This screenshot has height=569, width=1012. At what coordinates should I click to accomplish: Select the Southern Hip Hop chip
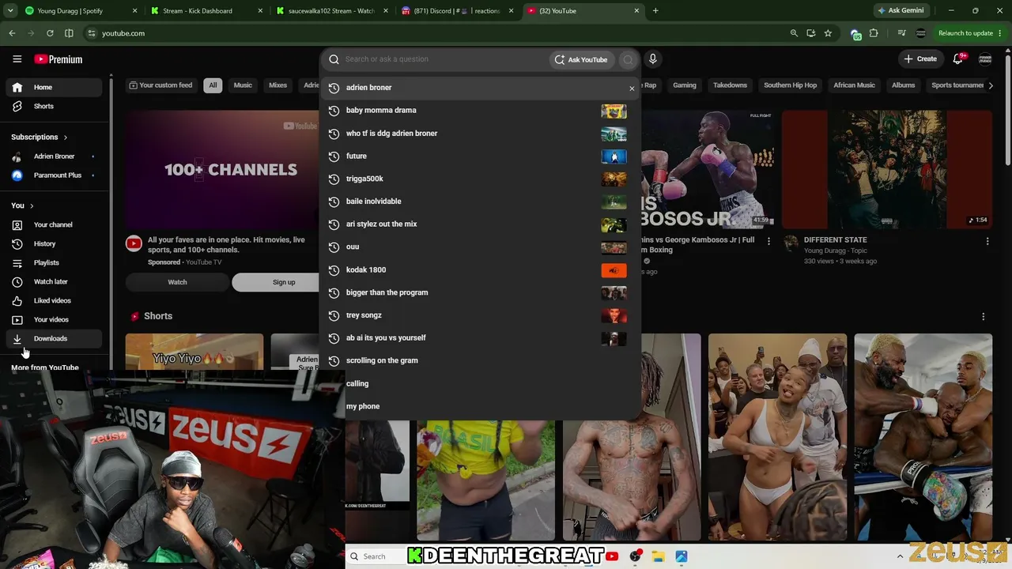790,85
